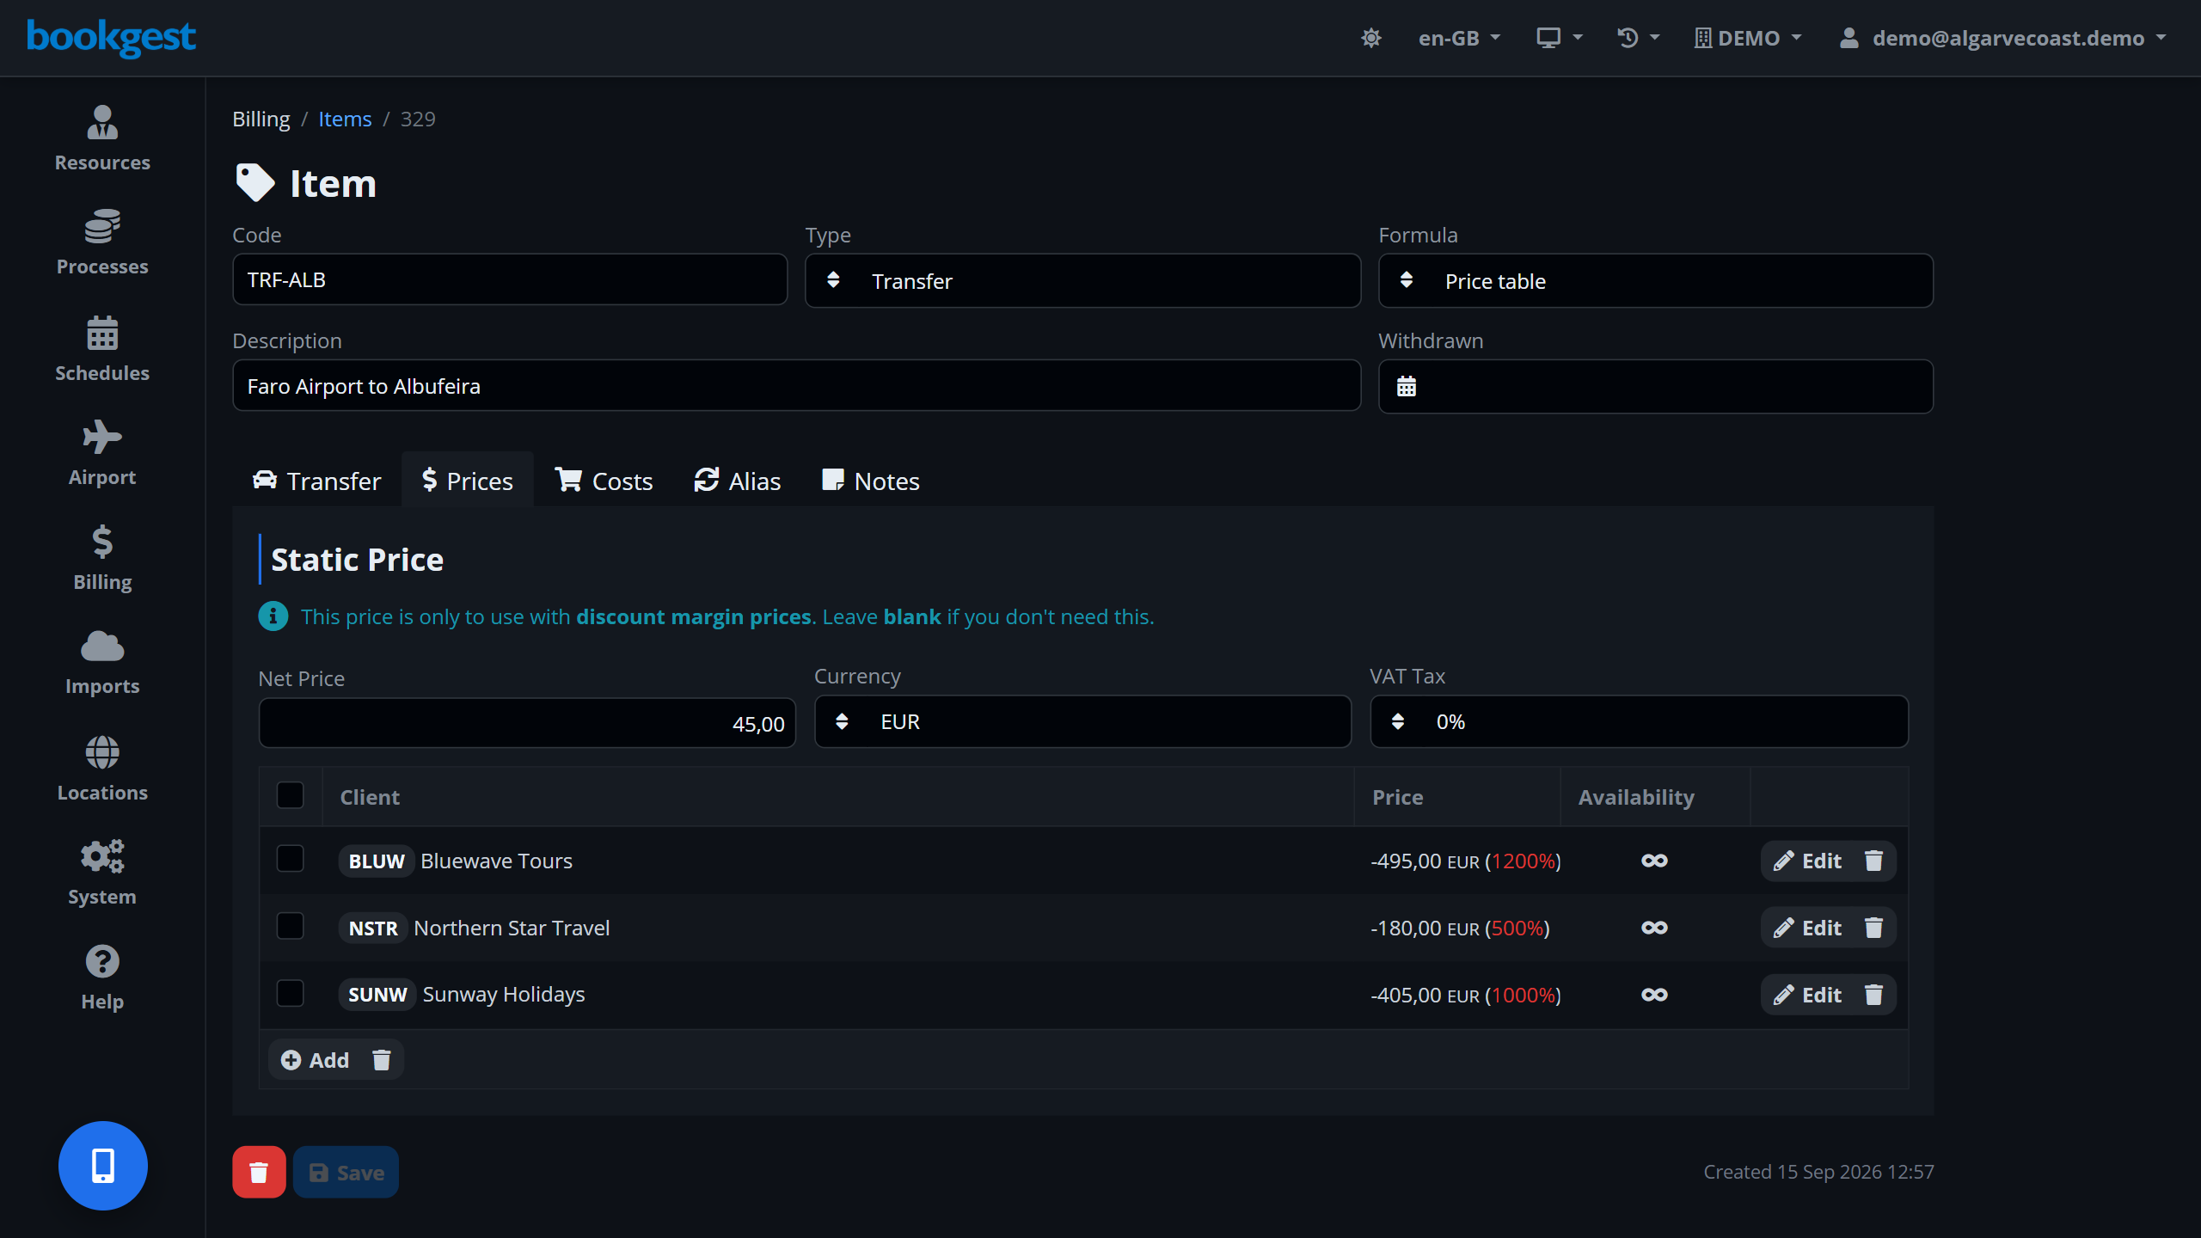
Task: Open the Help sidebar section
Action: click(102, 978)
